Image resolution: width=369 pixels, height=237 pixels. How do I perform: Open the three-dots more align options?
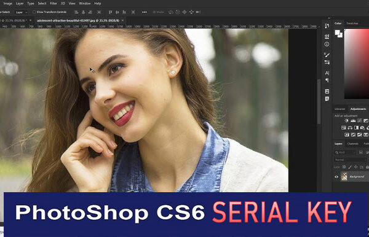[x=145, y=12]
